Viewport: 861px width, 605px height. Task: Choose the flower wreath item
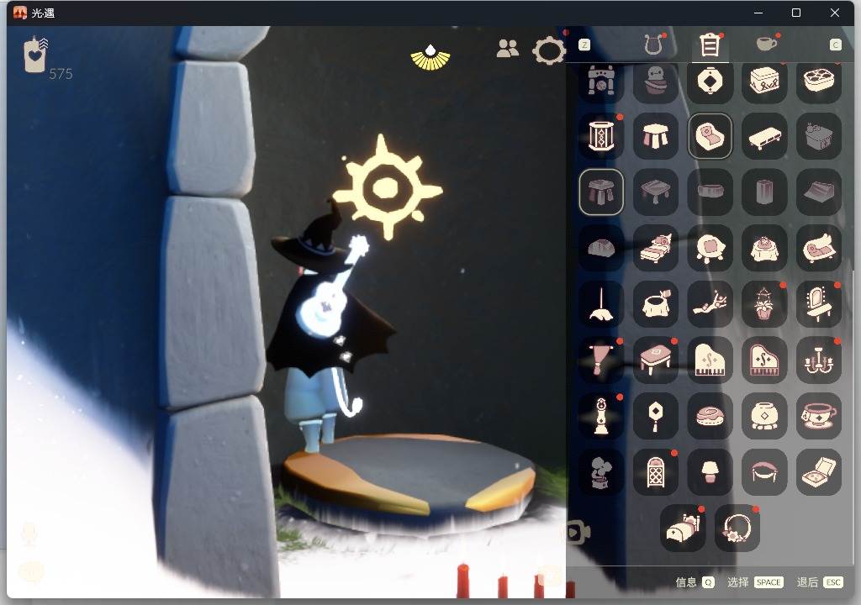click(x=737, y=528)
